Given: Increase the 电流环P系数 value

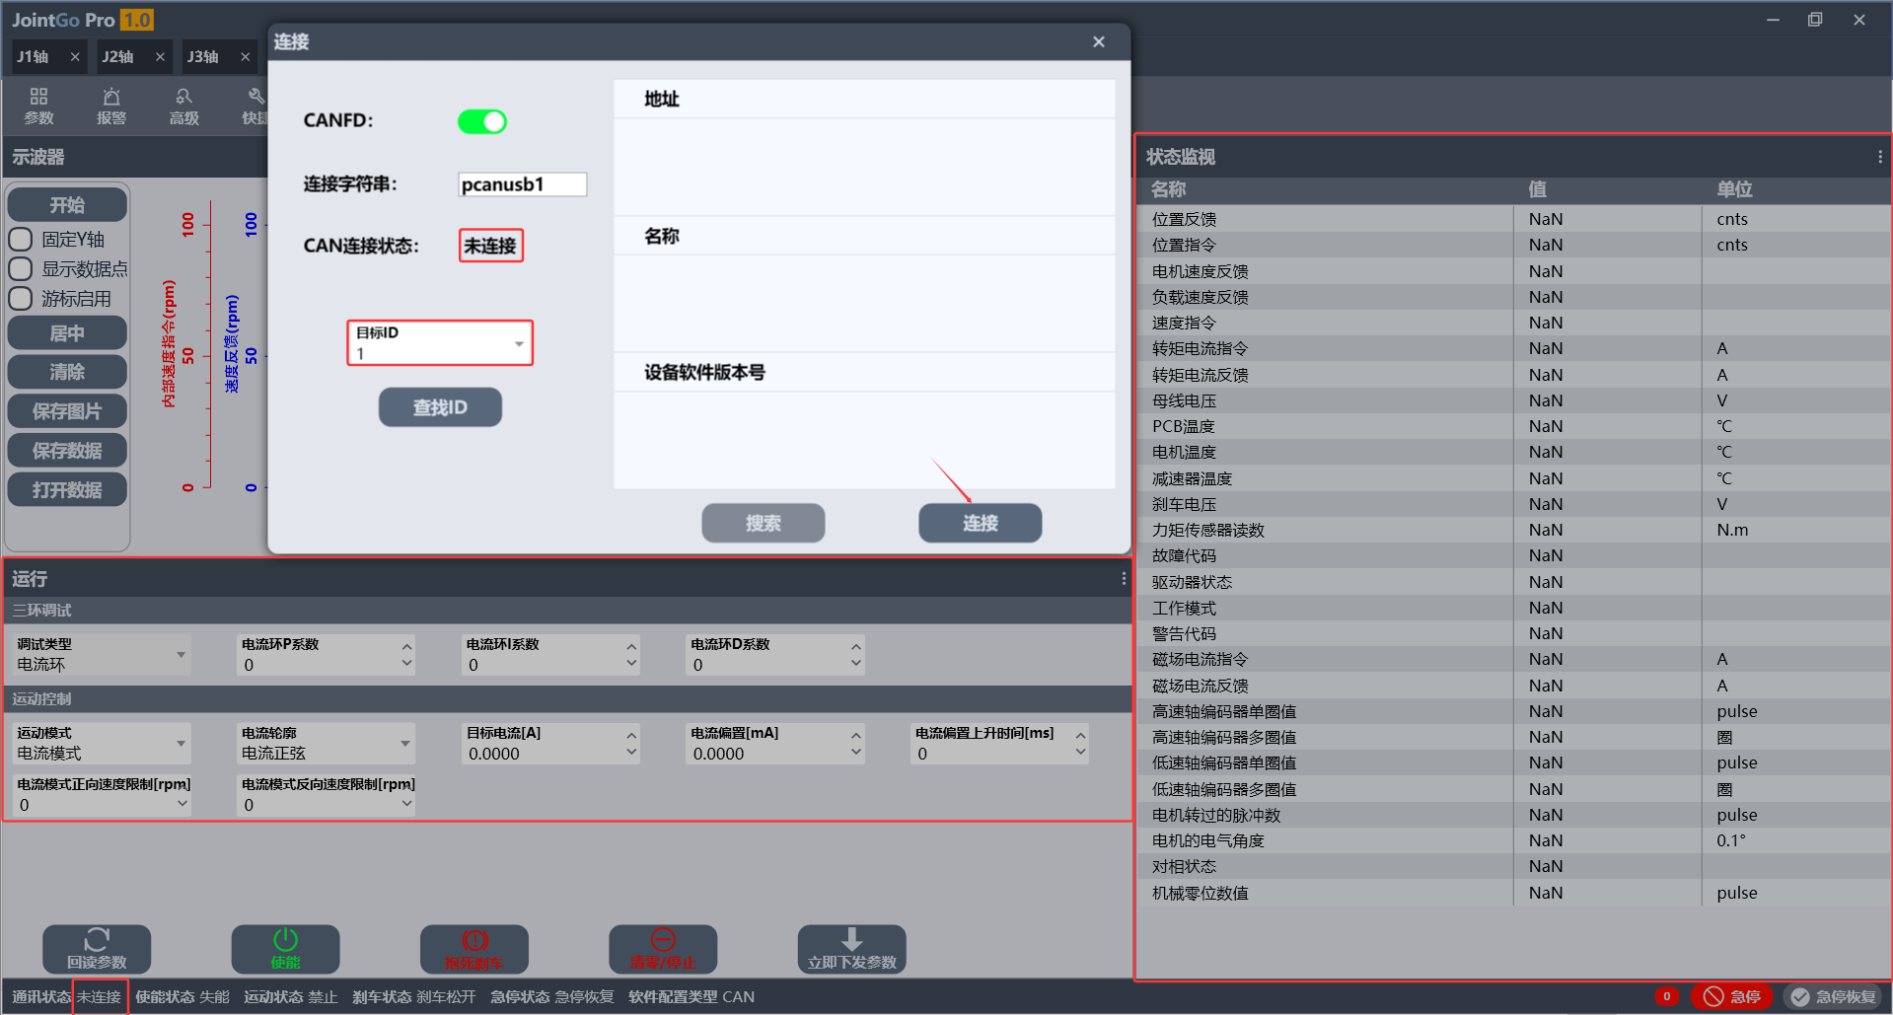Looking at the screenshot, I should point(406,647).
